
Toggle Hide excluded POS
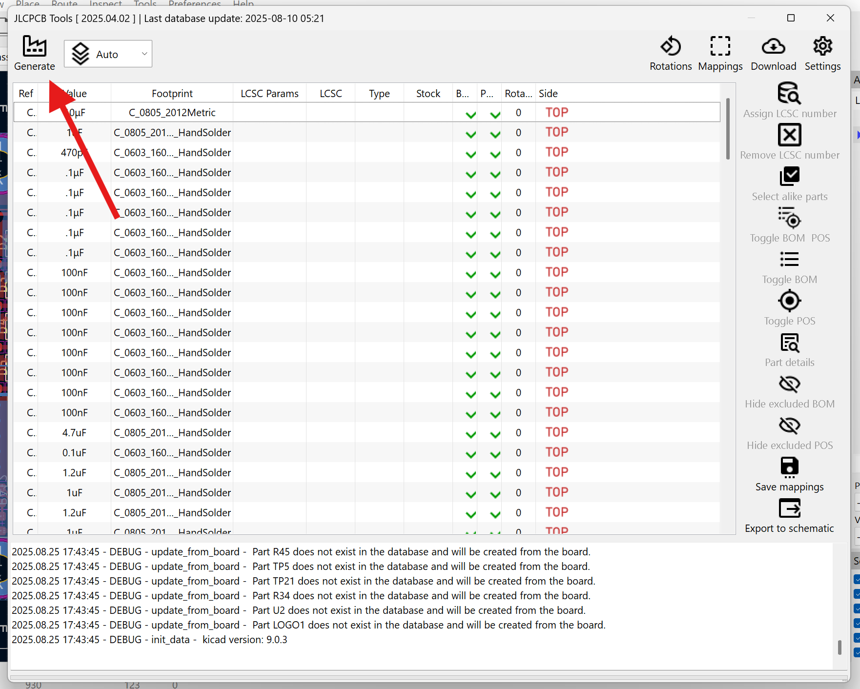pyautogui.click(x=789, y=426)
